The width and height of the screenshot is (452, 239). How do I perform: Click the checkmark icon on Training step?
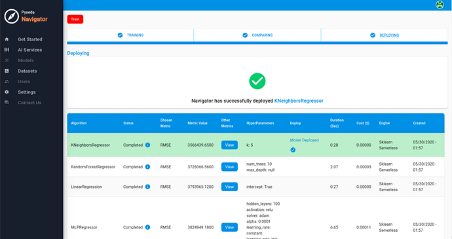(x=121, y=35)
